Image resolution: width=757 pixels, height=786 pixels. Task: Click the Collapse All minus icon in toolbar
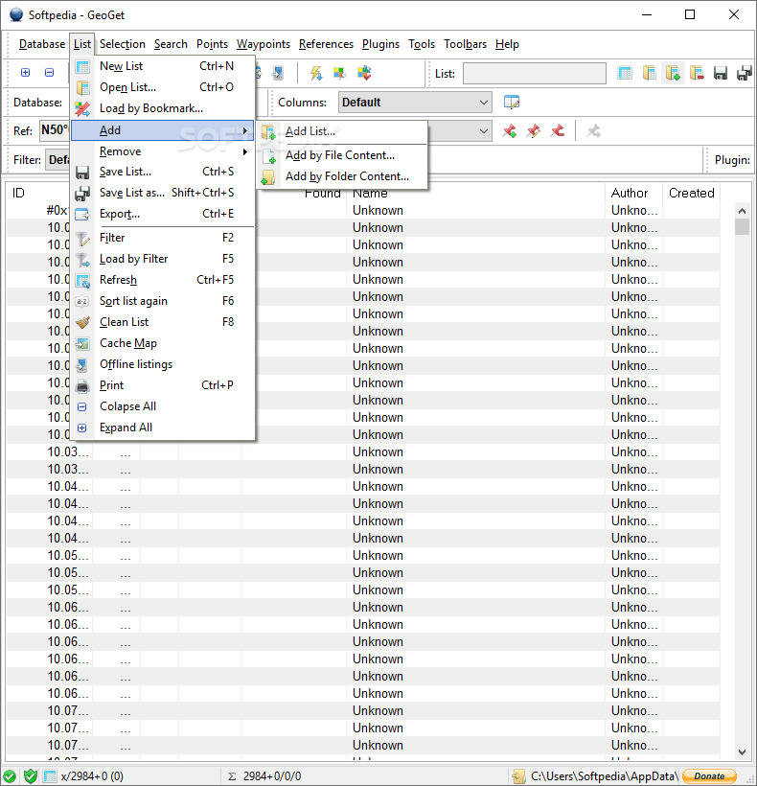click(x=49, y=73)
